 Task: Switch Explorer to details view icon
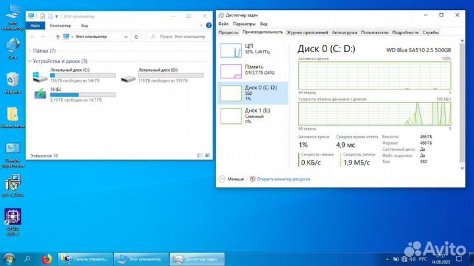click(x=199, y=155)
